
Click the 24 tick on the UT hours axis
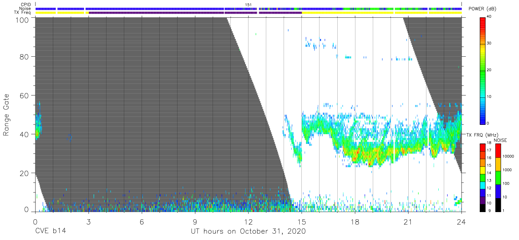462,222
